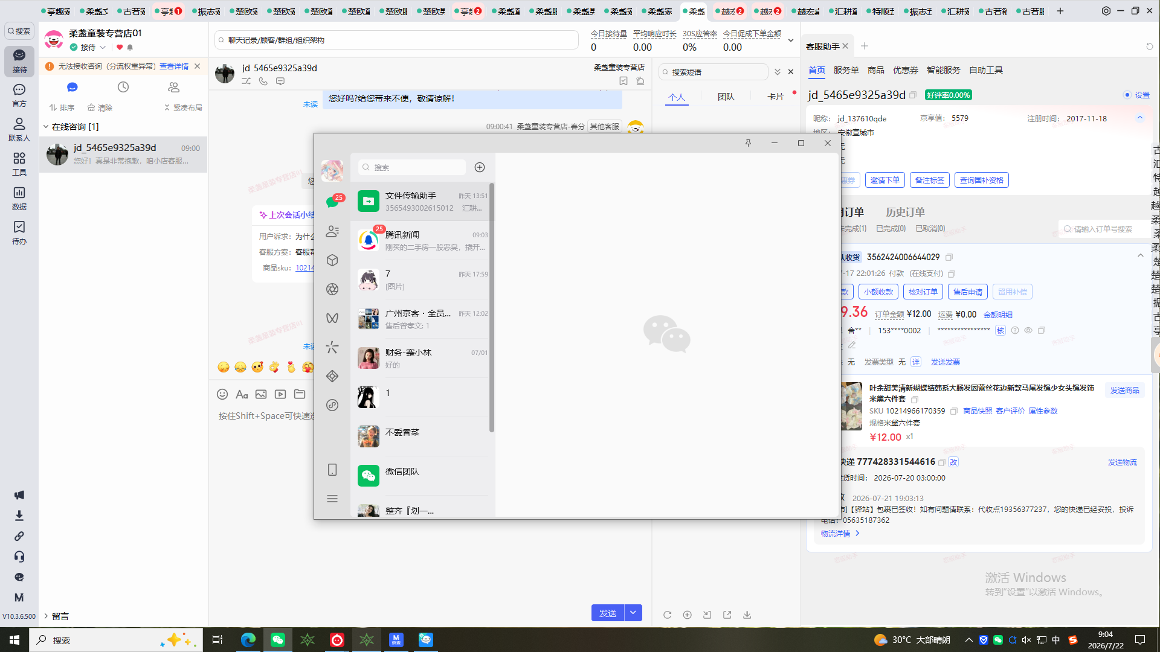Switch to 服务单 tab

point(846,70)
